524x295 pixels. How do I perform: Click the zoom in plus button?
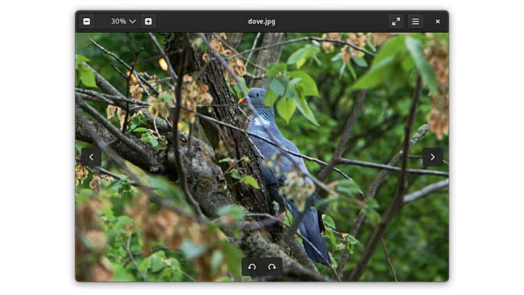click(148, 22)
